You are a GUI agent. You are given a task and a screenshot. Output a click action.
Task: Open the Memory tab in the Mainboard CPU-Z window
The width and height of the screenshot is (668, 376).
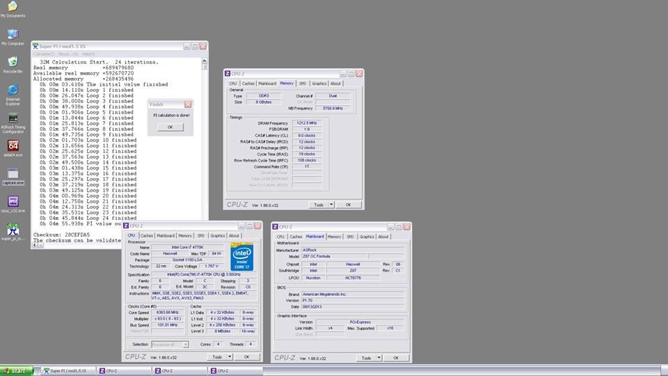pos(334,237)
